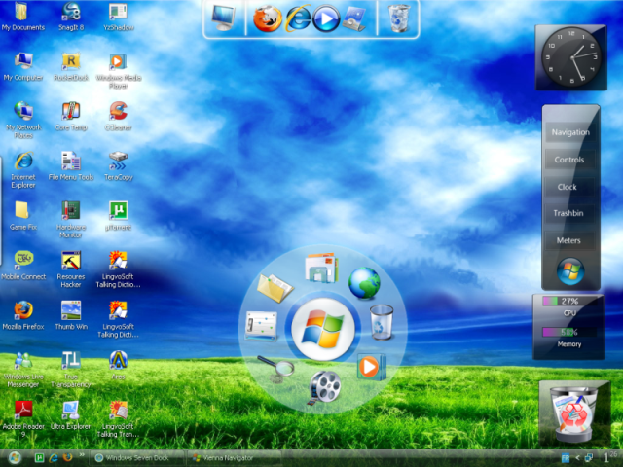Launch Windows Live Messenger desktop icon
The height and width of the screenshot is (467, 623).
click(22, 370)
